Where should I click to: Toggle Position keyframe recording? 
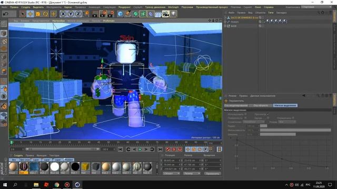click(x=188, y=149)
